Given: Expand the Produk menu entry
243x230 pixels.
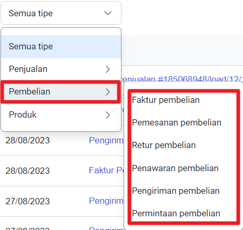Looking at the screenshot, I should 61,115.
